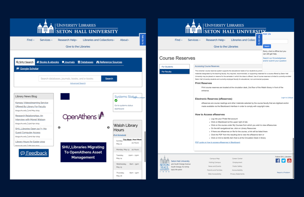Go to the previous carousel slide
Viewport: 304px width, 197px height.
pos(59,127)
